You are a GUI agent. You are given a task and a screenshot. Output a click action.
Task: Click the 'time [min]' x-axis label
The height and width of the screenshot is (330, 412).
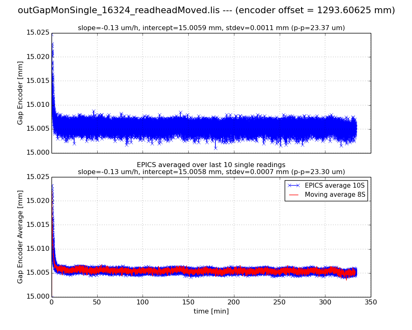pos(211,311)
